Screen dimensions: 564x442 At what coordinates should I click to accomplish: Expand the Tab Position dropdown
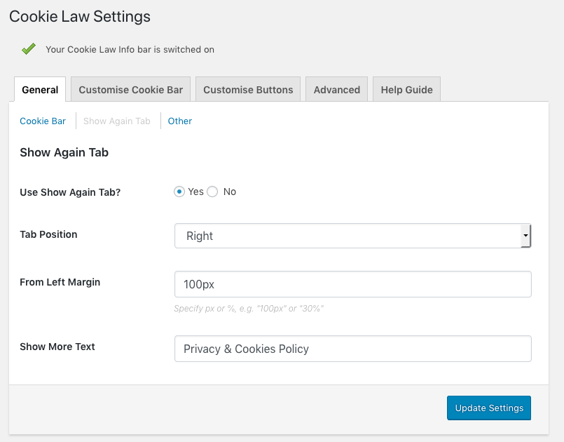coord(352,236)
